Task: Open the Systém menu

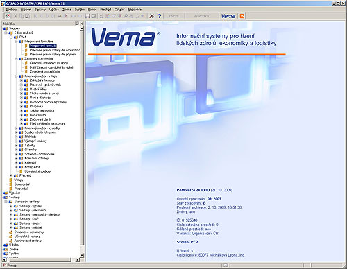Action: 80,10
